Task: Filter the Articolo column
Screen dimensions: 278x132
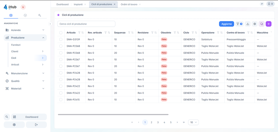Action: click(x=79, y=33)
